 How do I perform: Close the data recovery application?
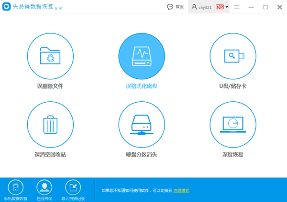(279, 7)
